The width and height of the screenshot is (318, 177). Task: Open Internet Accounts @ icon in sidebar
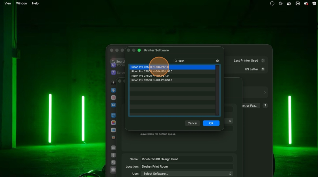[113, 115]
